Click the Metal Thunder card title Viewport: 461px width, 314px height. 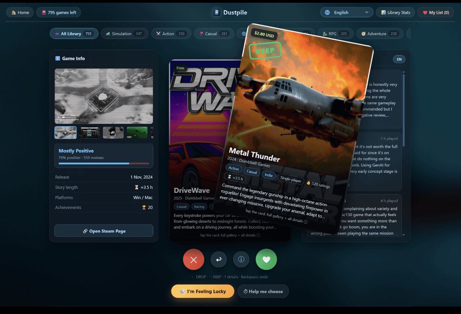(x=254, y=155)
